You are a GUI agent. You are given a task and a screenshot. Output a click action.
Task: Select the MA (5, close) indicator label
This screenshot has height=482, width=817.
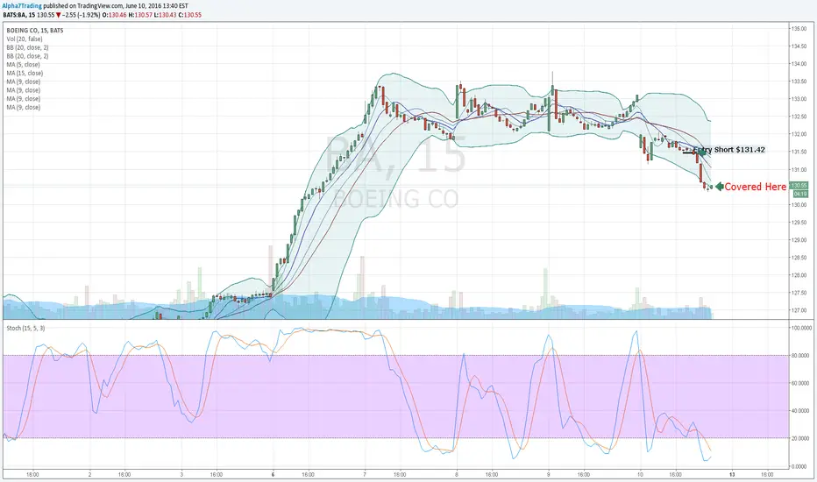click(x=23, y=65)
